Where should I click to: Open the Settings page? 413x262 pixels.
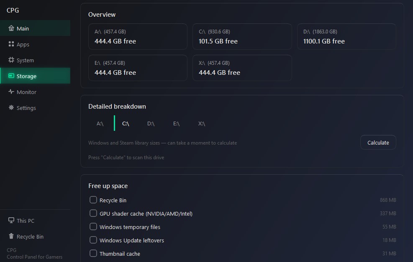point(26,108)
